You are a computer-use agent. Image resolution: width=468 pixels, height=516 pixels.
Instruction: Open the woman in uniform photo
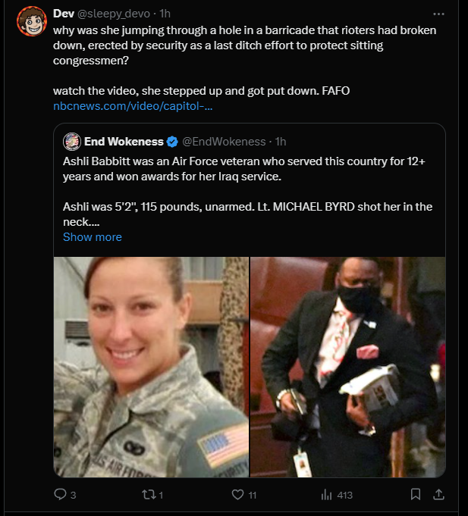coord(151,367)
